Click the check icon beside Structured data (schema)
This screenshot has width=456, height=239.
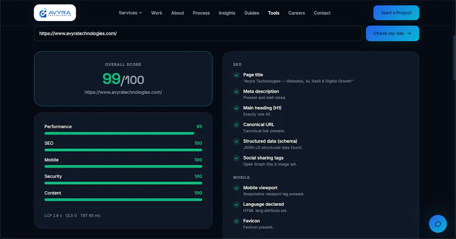(237, 141)
